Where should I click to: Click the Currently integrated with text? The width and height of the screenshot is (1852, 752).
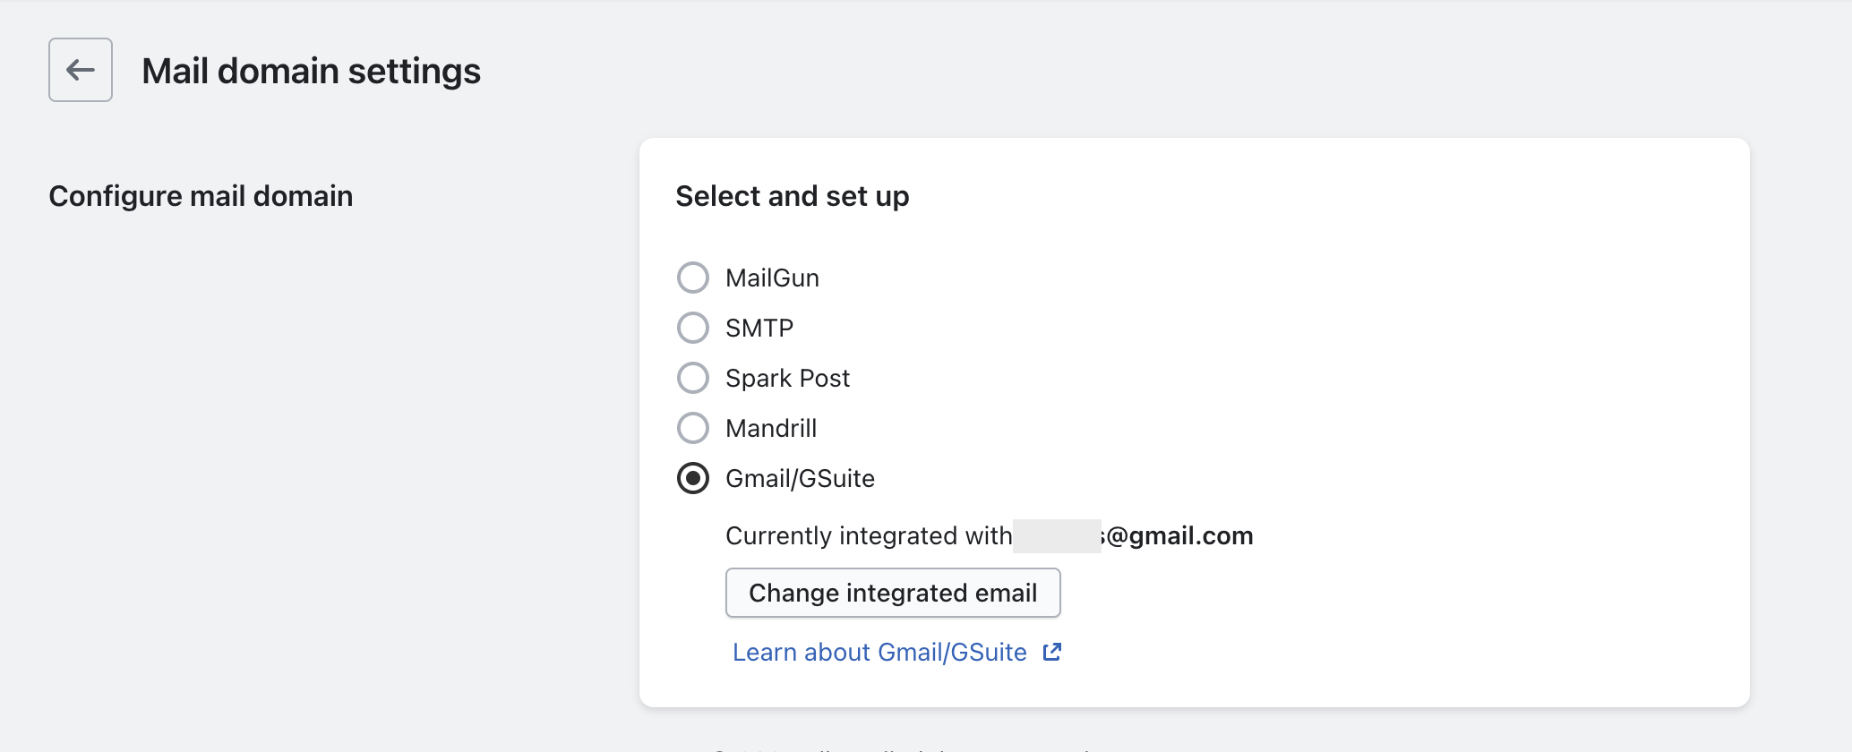coord(868,536)
